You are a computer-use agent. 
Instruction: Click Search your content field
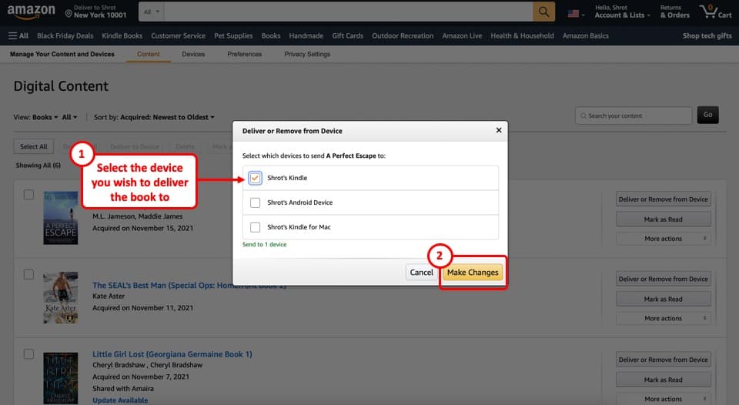[x=633, y=115]
